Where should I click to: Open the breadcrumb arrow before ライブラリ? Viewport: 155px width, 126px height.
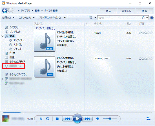[19, 11]
